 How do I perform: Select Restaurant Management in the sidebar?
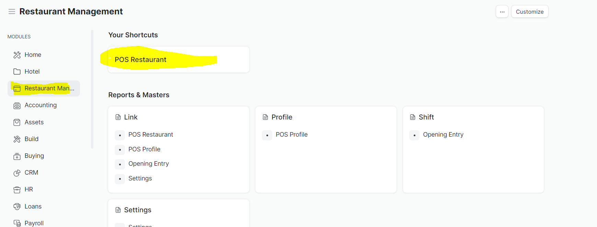coord(44,88)
